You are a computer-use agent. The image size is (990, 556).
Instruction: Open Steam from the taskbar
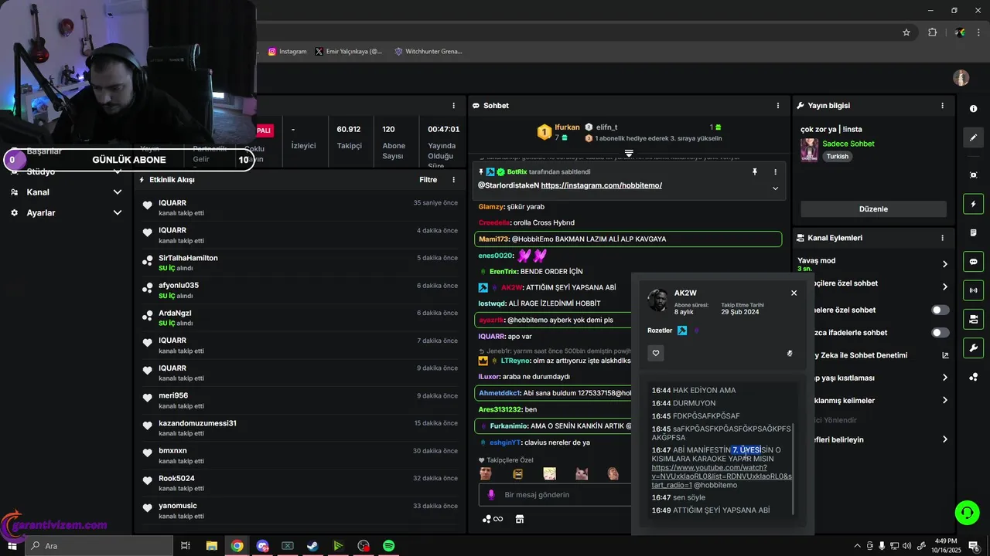pos(312,546)
